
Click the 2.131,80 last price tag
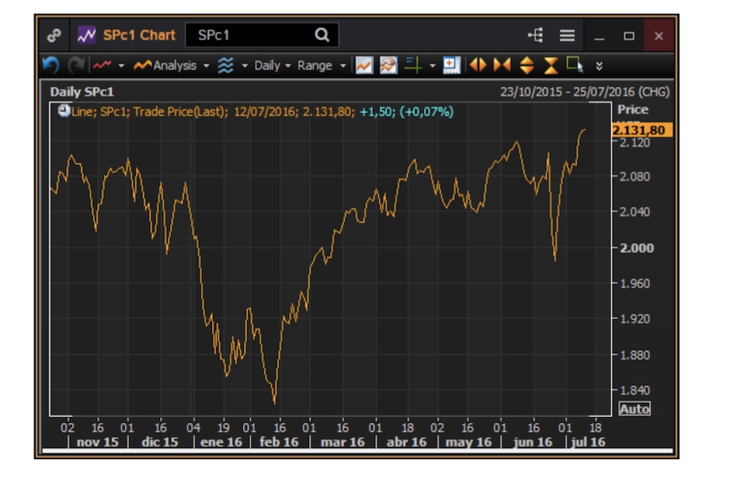642,130
